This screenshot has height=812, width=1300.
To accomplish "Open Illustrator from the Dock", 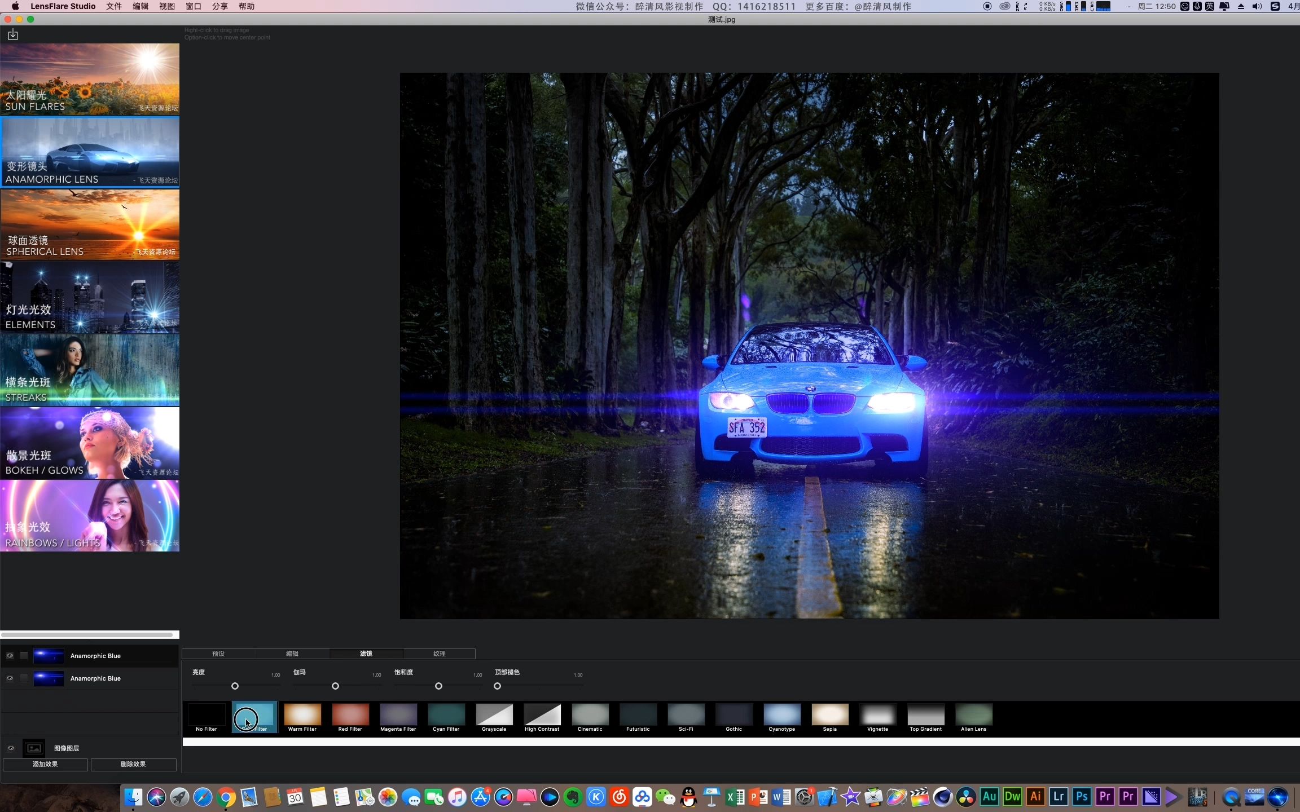I will [x=1035, y=797].
